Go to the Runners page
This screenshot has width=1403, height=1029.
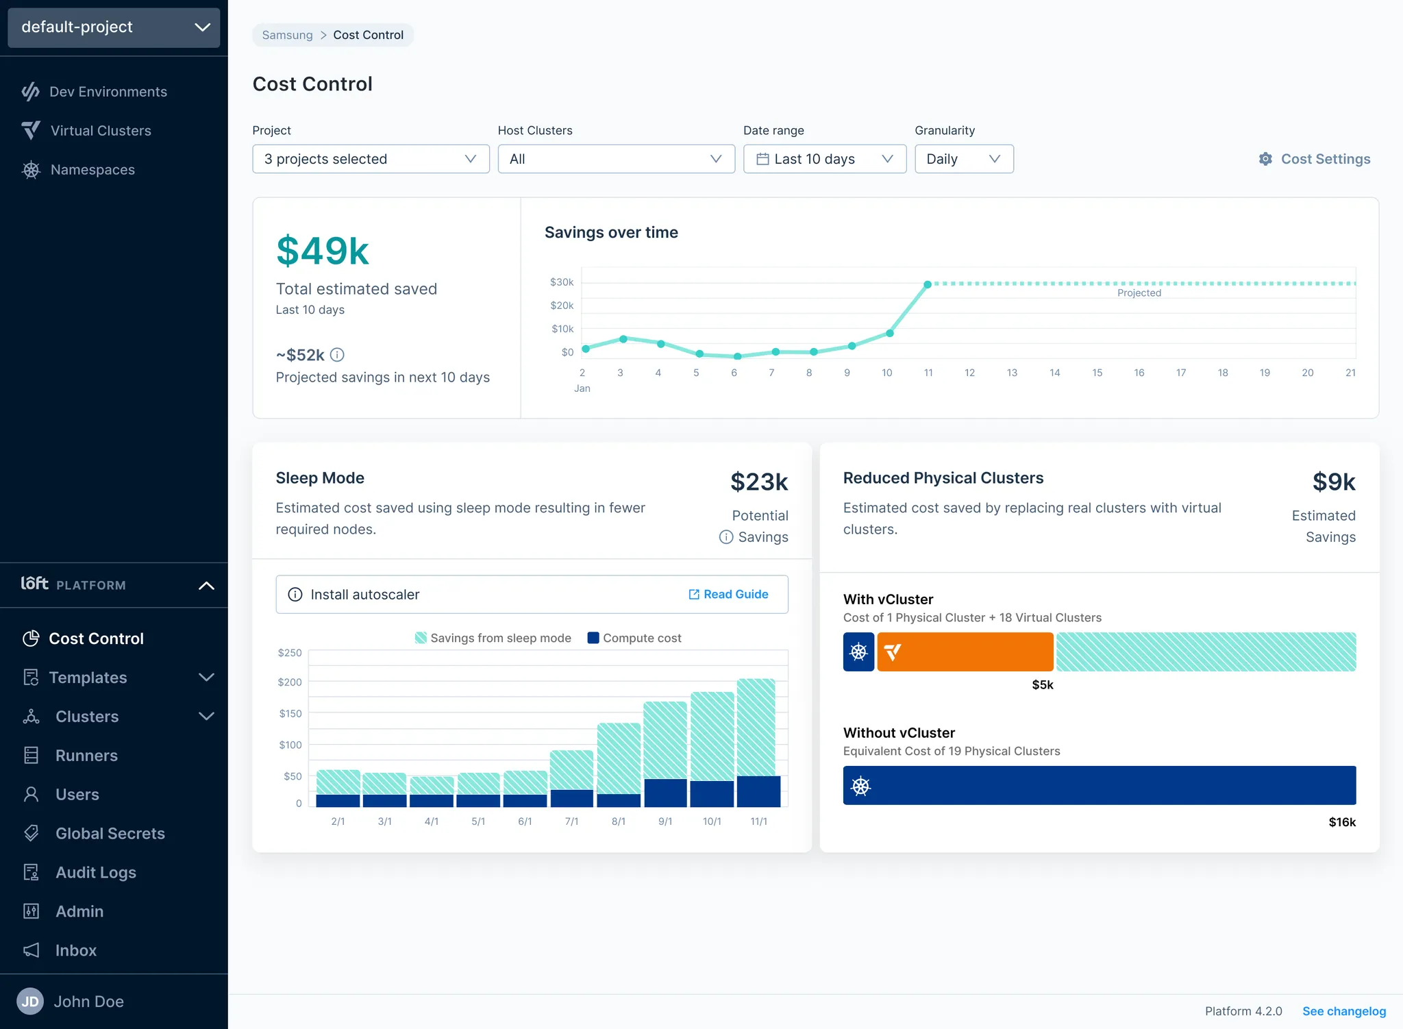pos(86,755)
